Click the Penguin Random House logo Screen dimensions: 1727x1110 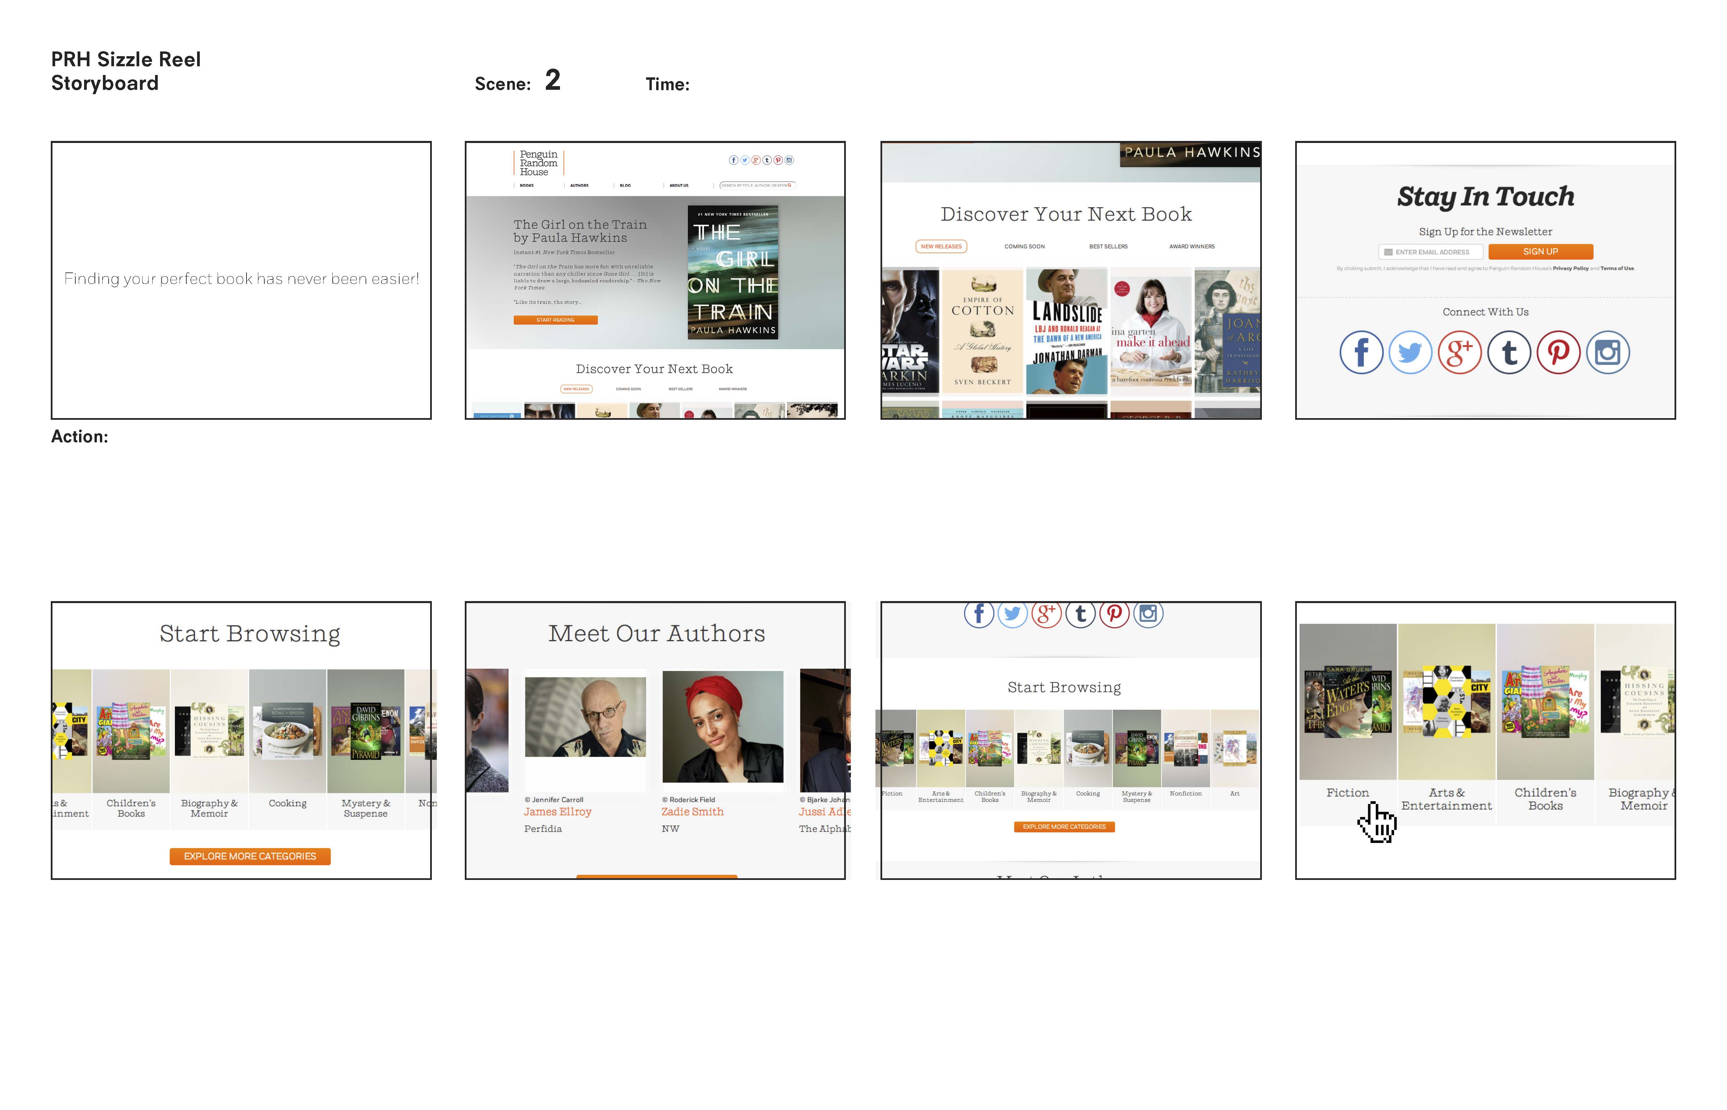(539, 163)
